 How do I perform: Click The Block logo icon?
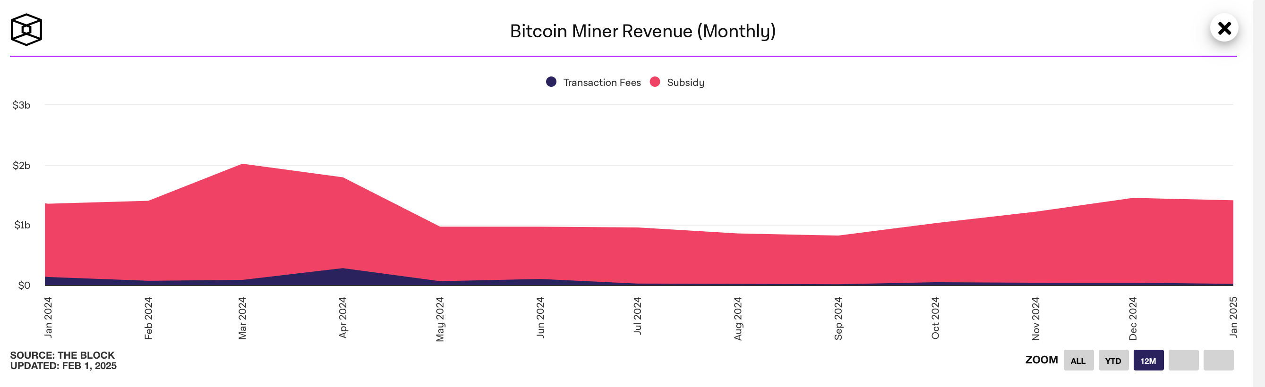tap(26, 30)
